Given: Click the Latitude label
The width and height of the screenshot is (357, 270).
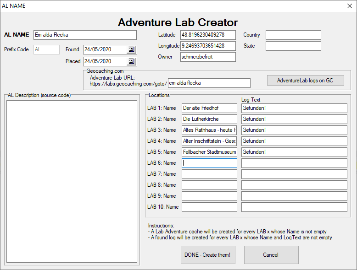Looking at the screenshot, I should tap(167, 35).
